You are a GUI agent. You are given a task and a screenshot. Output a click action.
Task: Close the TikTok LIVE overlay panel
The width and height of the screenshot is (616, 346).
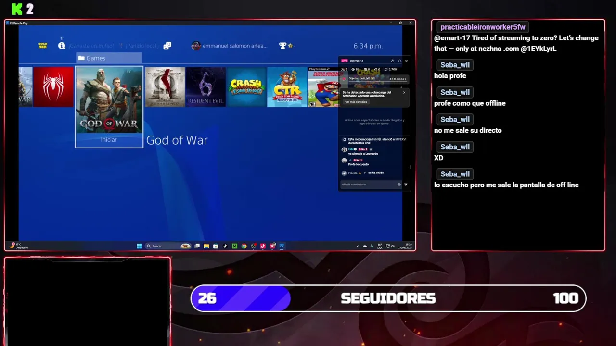pyautogui.click(x=406, y=61)
